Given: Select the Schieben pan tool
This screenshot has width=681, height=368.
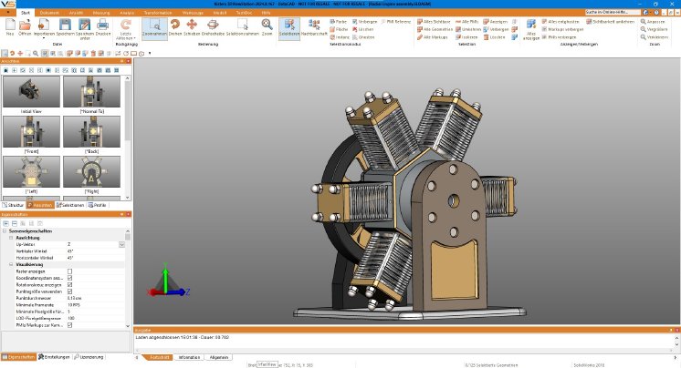Looking at the screenshot, I should (192, 25).
